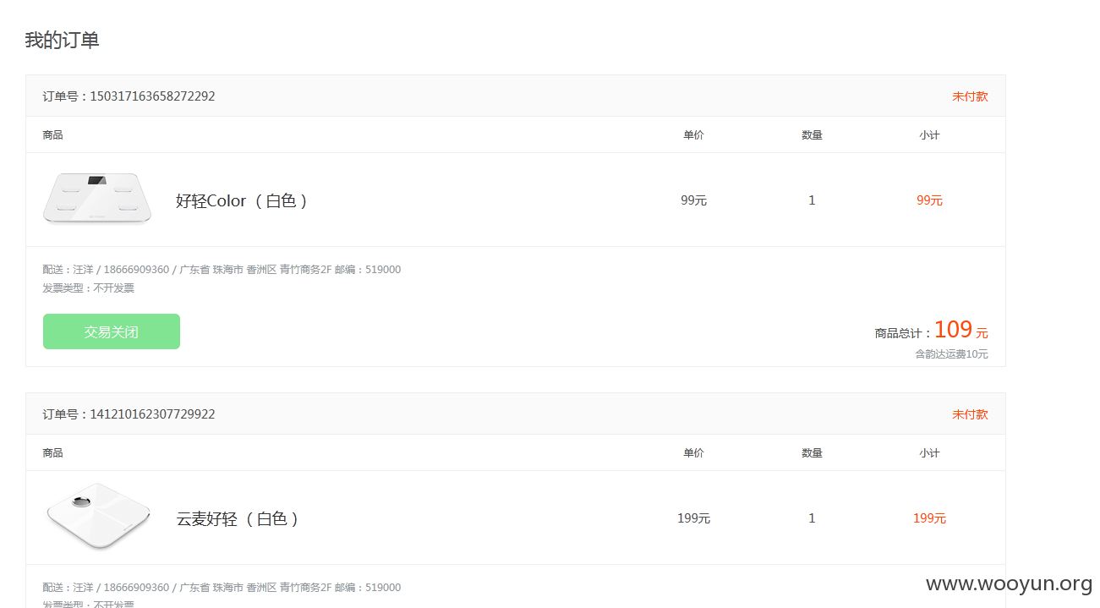This screenshot has width=1100, height=608.
Task: Click 未付款 status of second order
Action: coord(970,414)
